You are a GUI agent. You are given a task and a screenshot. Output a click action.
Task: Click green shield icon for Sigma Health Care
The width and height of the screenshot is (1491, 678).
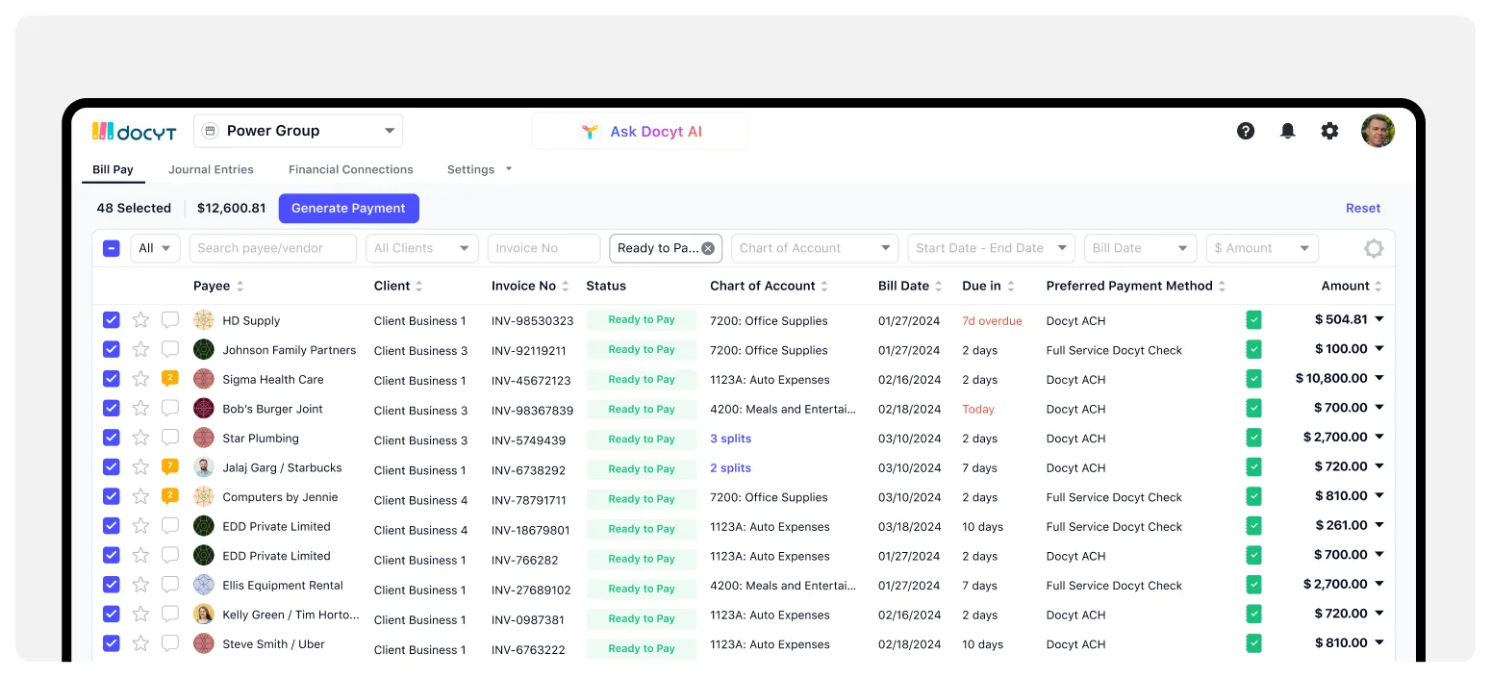(1253, 379)
